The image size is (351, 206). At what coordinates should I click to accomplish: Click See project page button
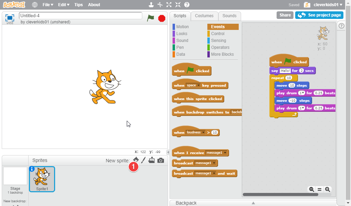319,15
